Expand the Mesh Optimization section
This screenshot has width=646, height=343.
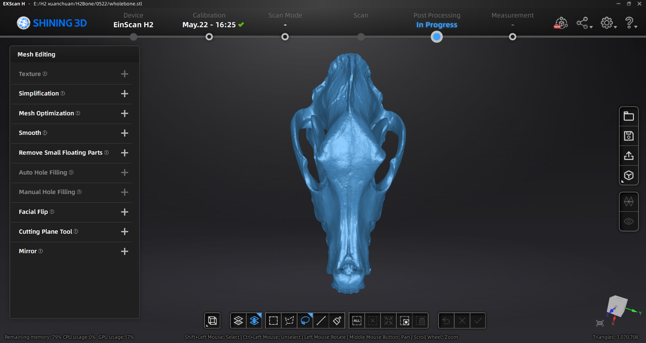[125, 113]
